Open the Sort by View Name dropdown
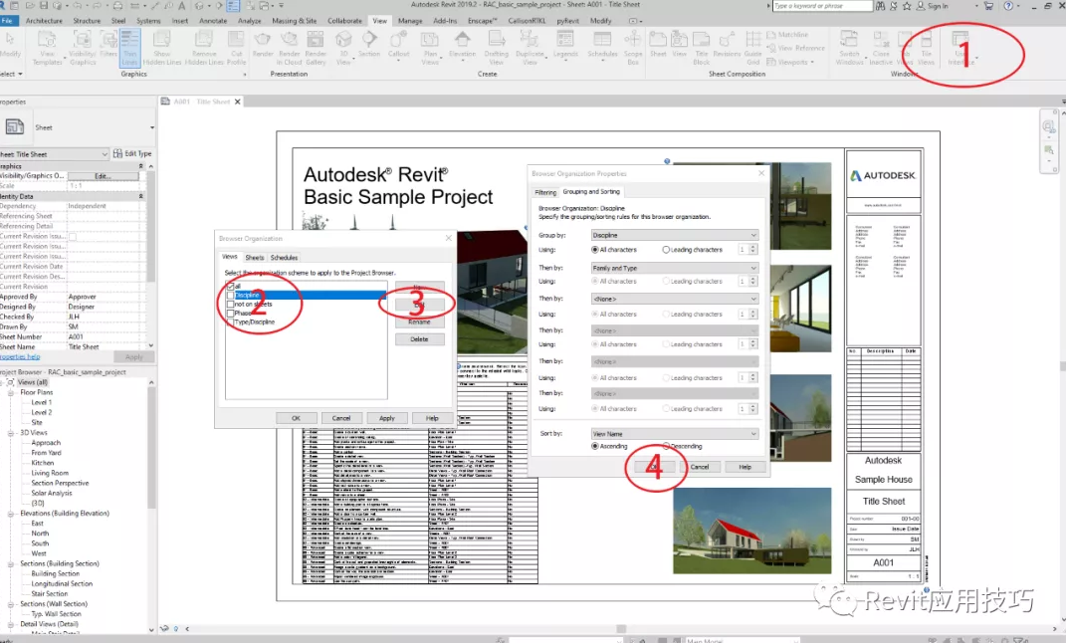The width and height of the screenshot is (1066, 643). tap(674, 434)
